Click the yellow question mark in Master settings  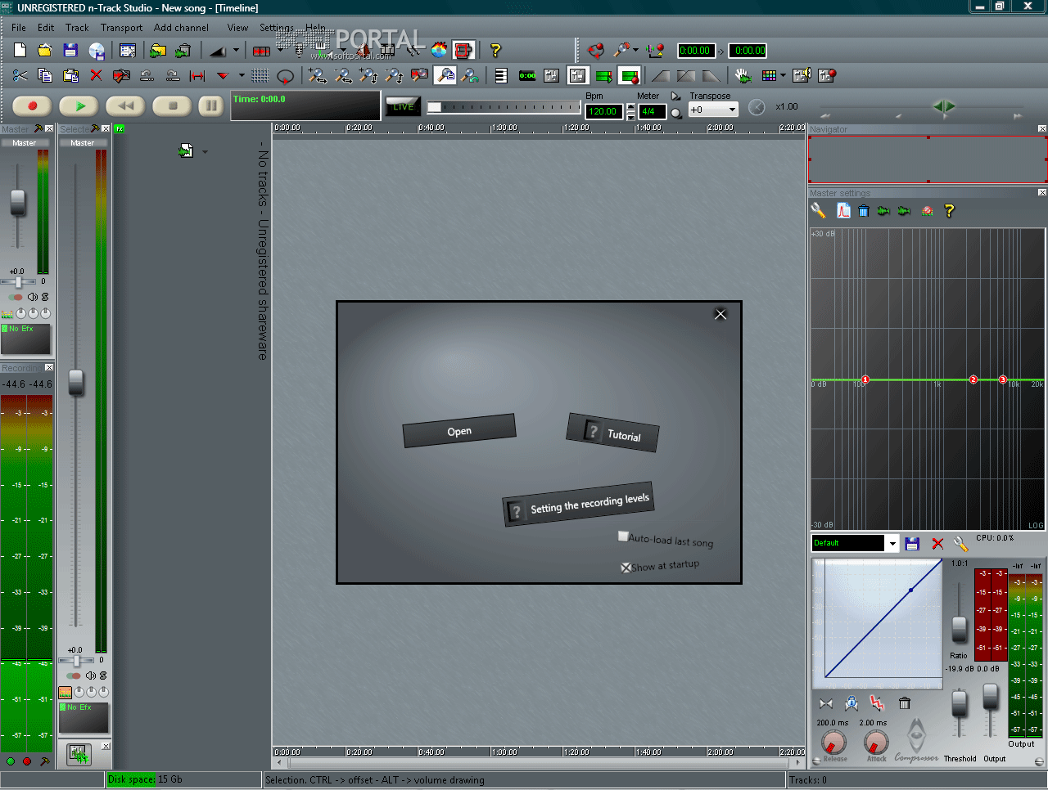click(950, 211)
